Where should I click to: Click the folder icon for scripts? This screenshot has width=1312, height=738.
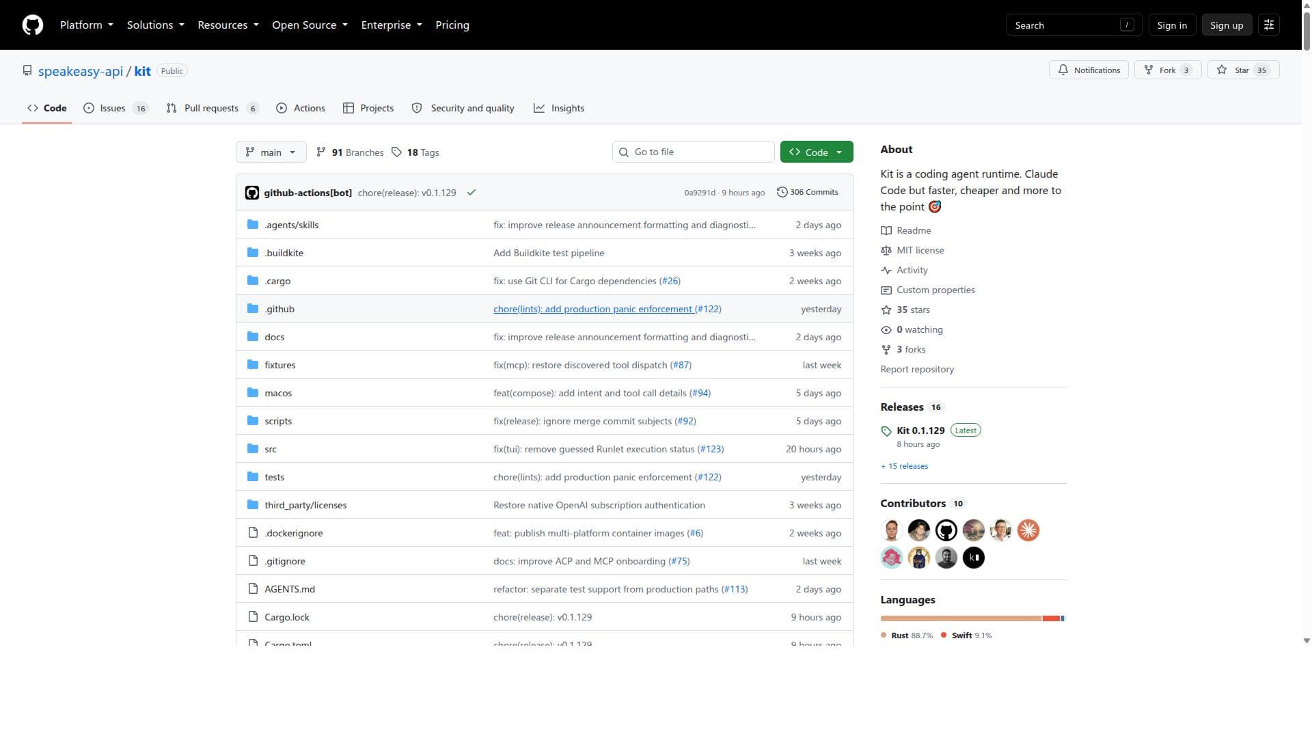point(253,421)
